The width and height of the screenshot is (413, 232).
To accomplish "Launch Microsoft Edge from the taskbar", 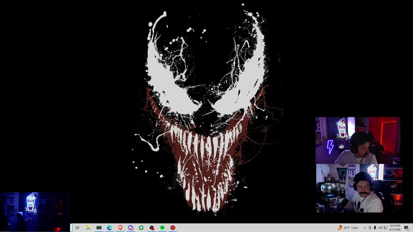I will pyautogui.click(x=109, y=228).
